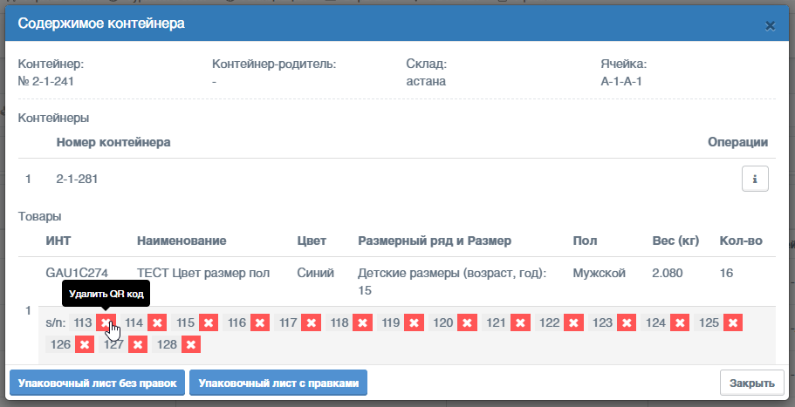The height and width of the screenshot is (407, 795).
Task: Delete serial number 116 QR code
Action: (x=260, y=322)
